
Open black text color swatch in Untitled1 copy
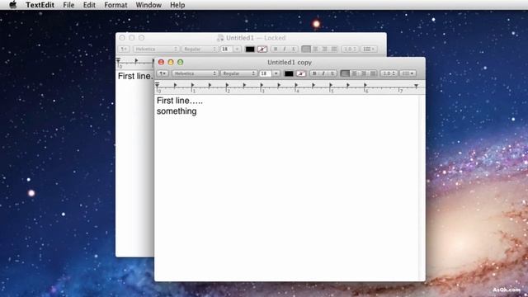click(x=289, y=73)
